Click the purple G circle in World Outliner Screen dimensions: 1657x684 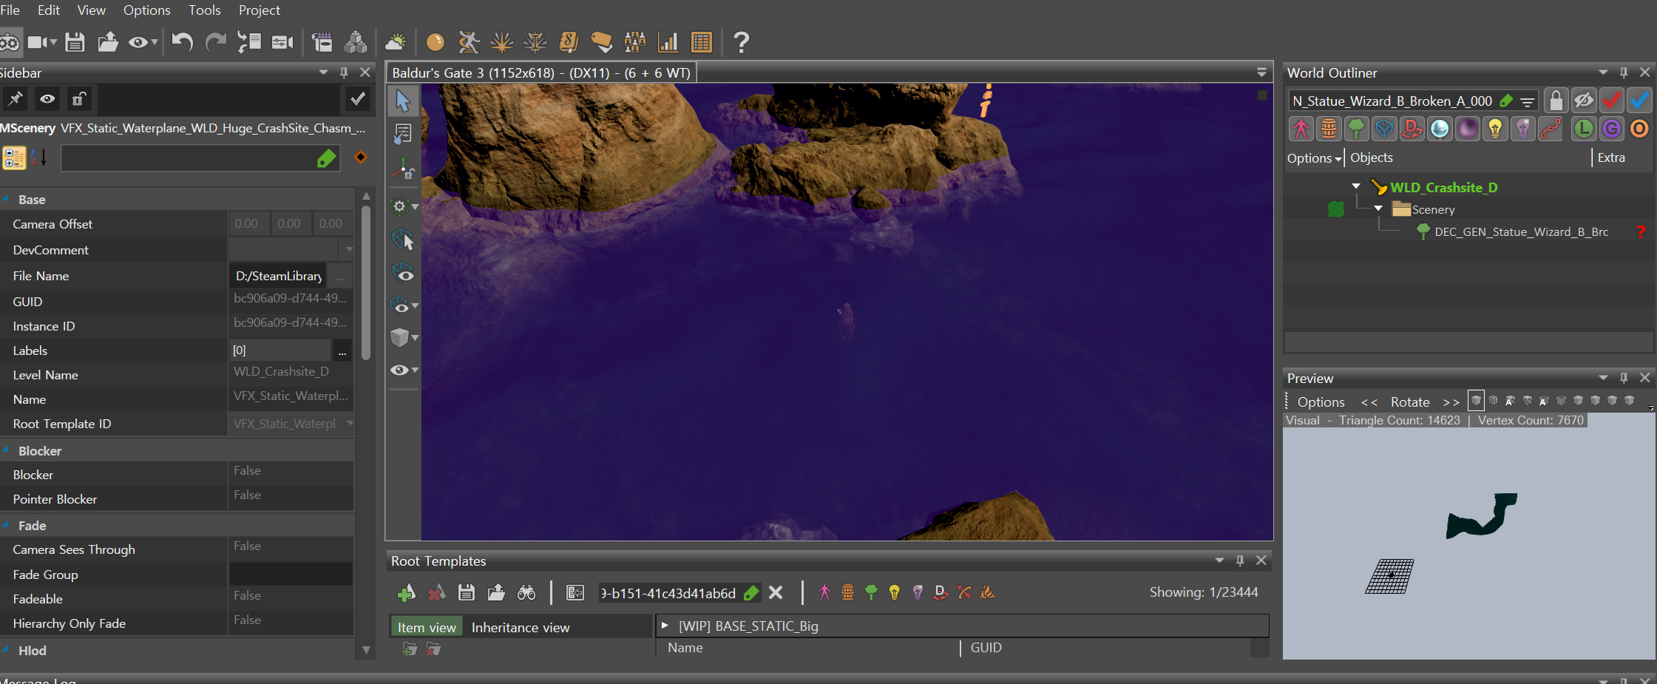[x=1612, y=129]
